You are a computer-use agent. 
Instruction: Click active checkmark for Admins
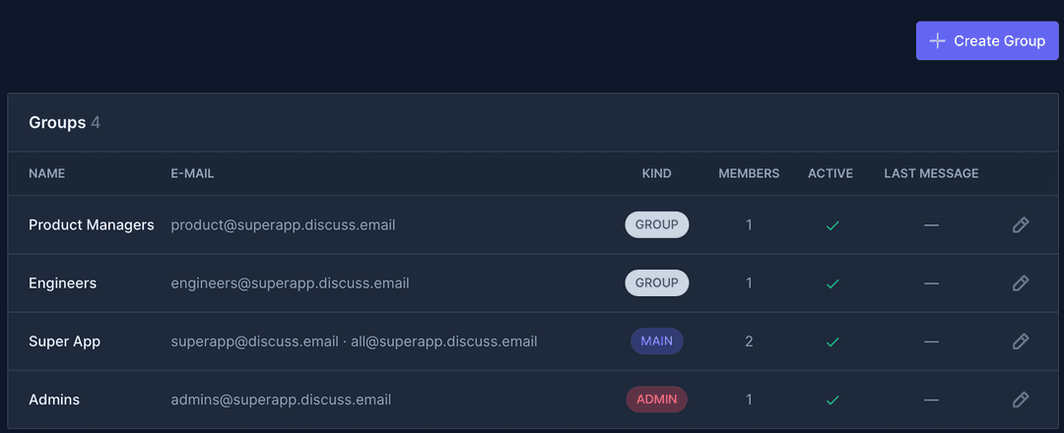(832, 400)
